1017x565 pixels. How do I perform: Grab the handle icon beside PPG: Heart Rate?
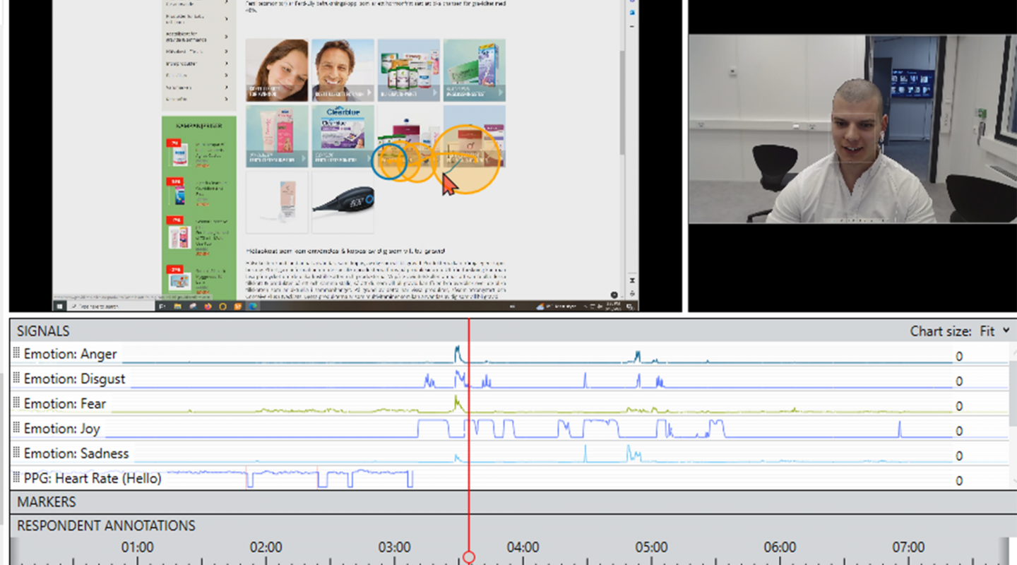coord(17,478)
